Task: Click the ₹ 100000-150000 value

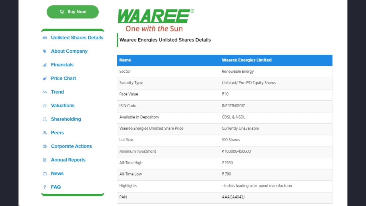Action: pos(236,151)
